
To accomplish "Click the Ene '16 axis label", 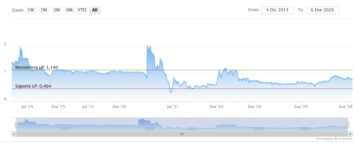I will [119, 107].
